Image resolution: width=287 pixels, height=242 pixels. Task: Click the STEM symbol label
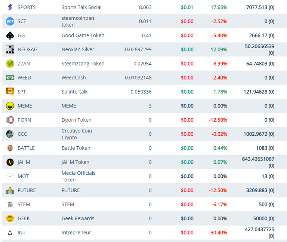[24, 205]
